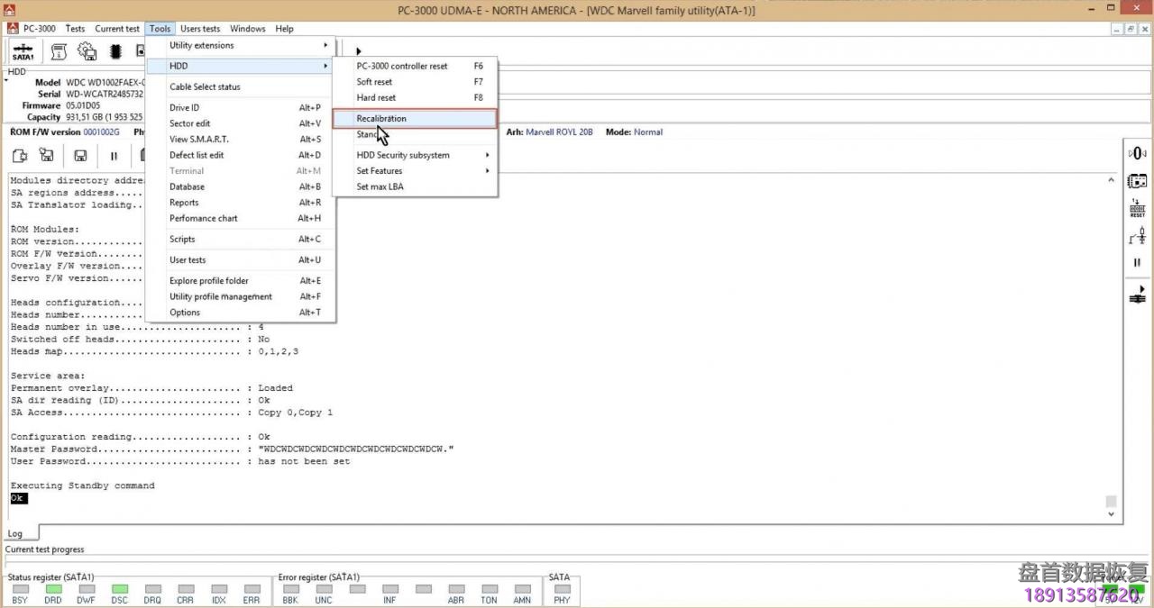Click the floppy disk save icon above the log

pyautogui.click(x=80, y=156)
